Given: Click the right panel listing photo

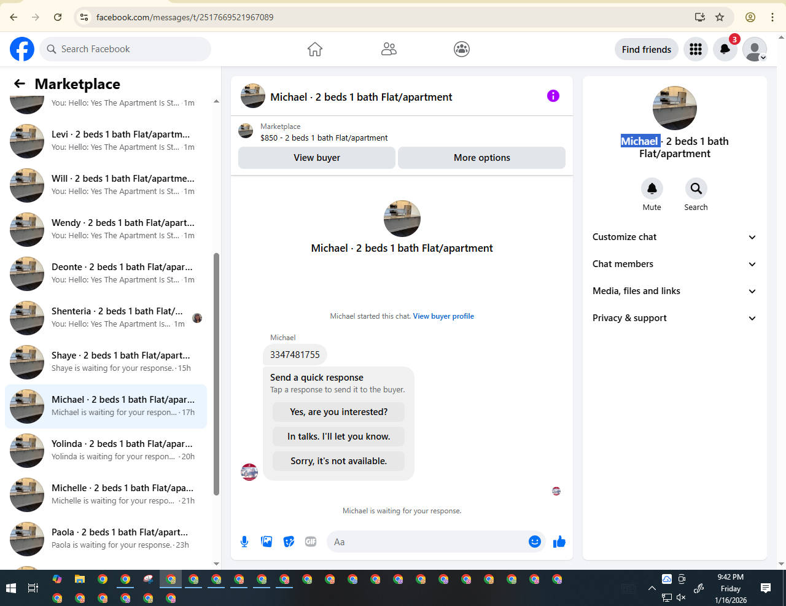Looking at the screenshot, I should pyautogui.click(x=674, y=108).
